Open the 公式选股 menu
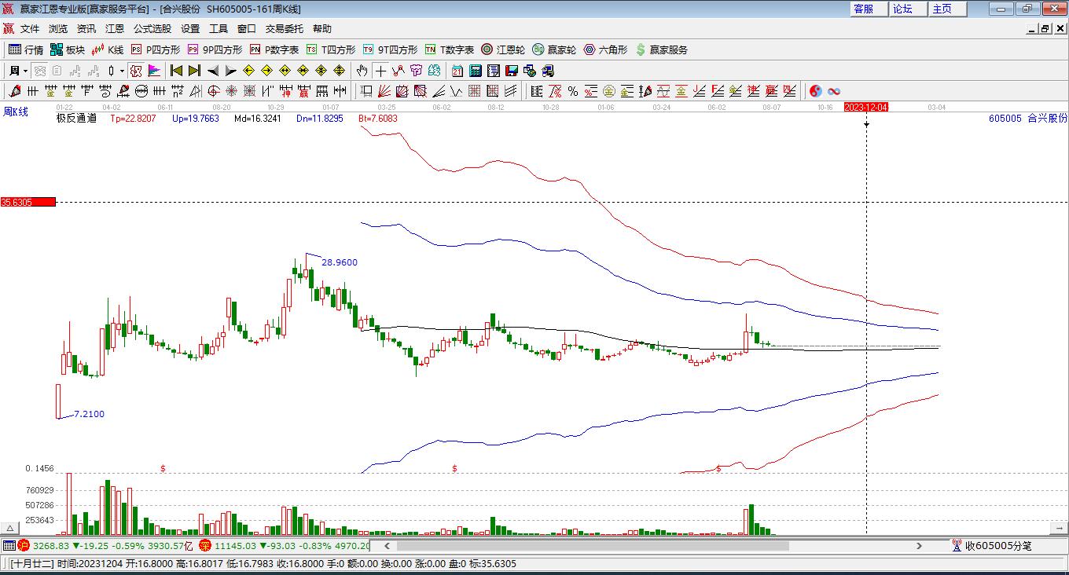The height and width of the screenshot is (575, 1069). [152, 29]
